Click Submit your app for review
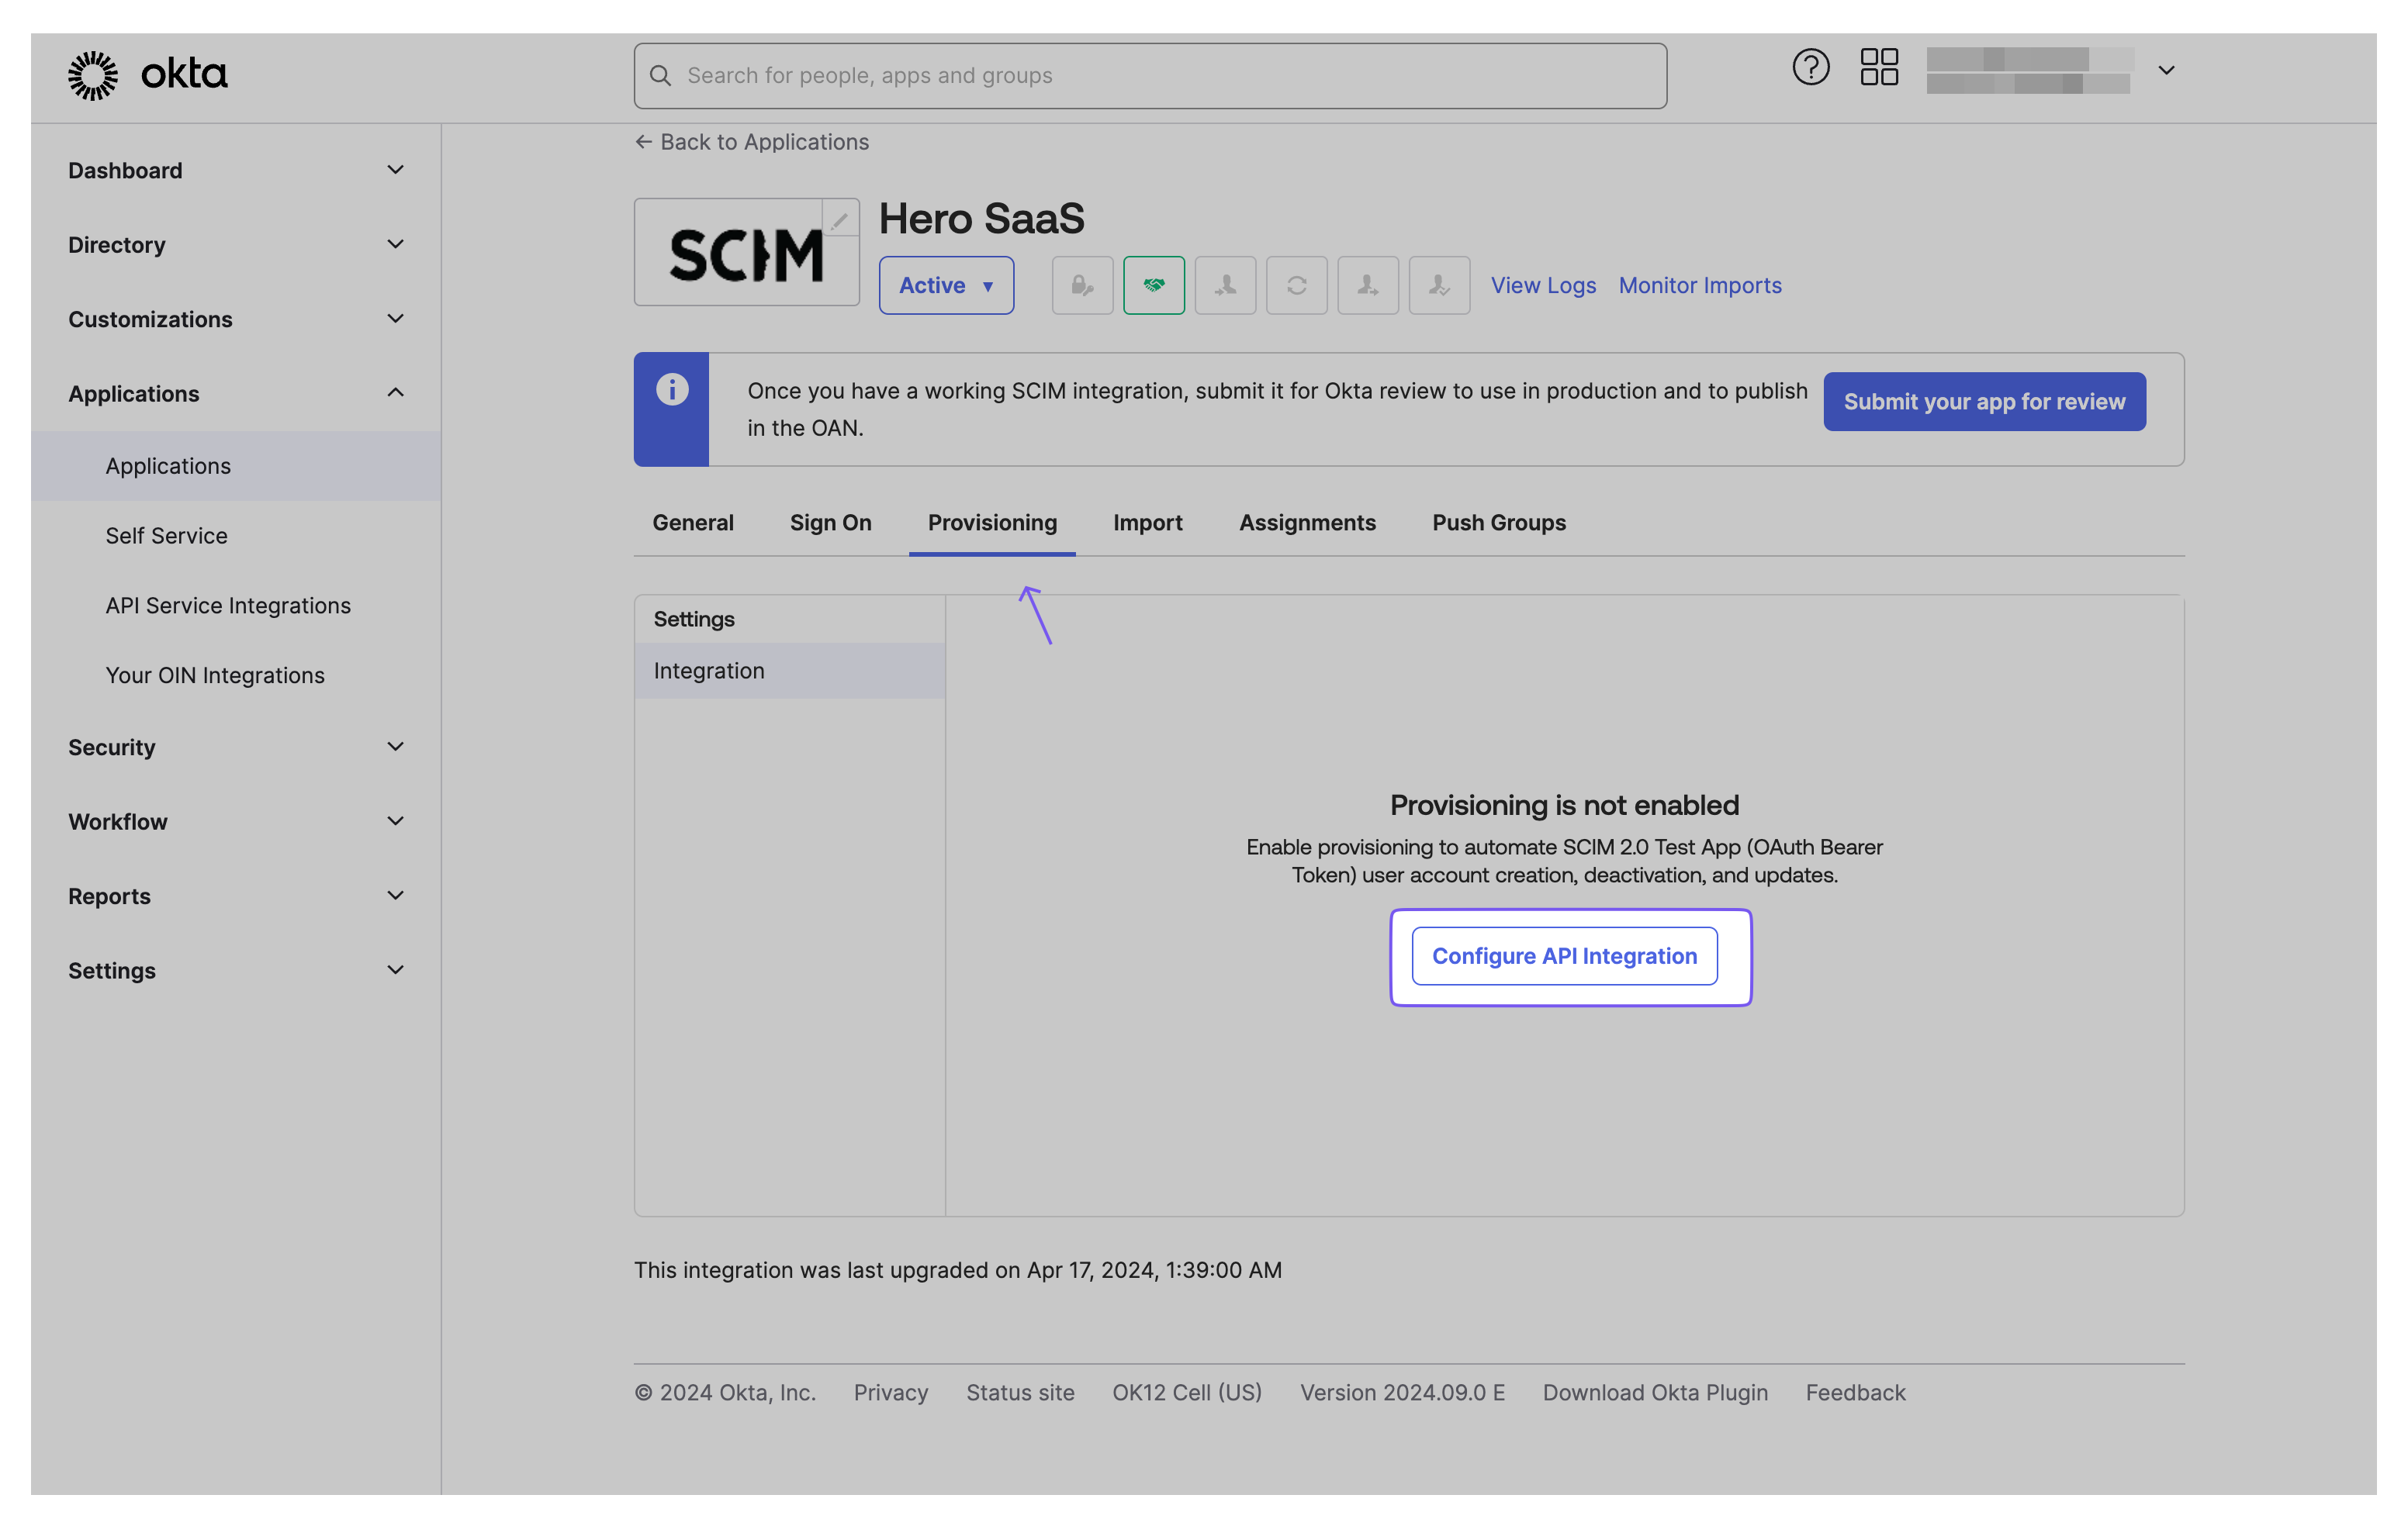Screen dimensions: 2408x1526 click(x=1984, y=401)
